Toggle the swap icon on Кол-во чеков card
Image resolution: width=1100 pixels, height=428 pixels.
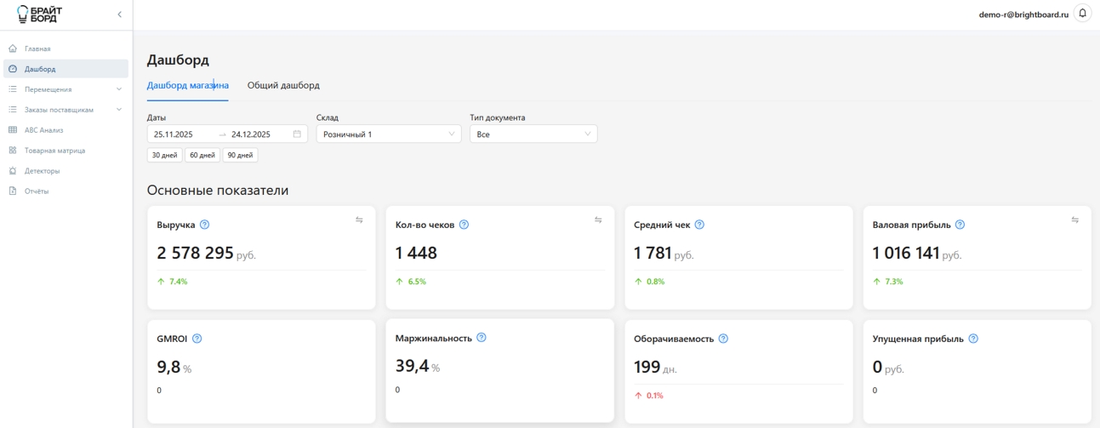point(598,220)
